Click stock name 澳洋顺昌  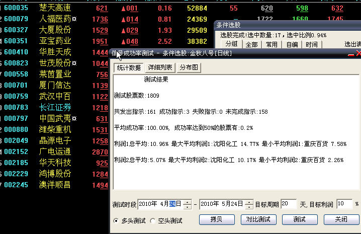[55, 185]
